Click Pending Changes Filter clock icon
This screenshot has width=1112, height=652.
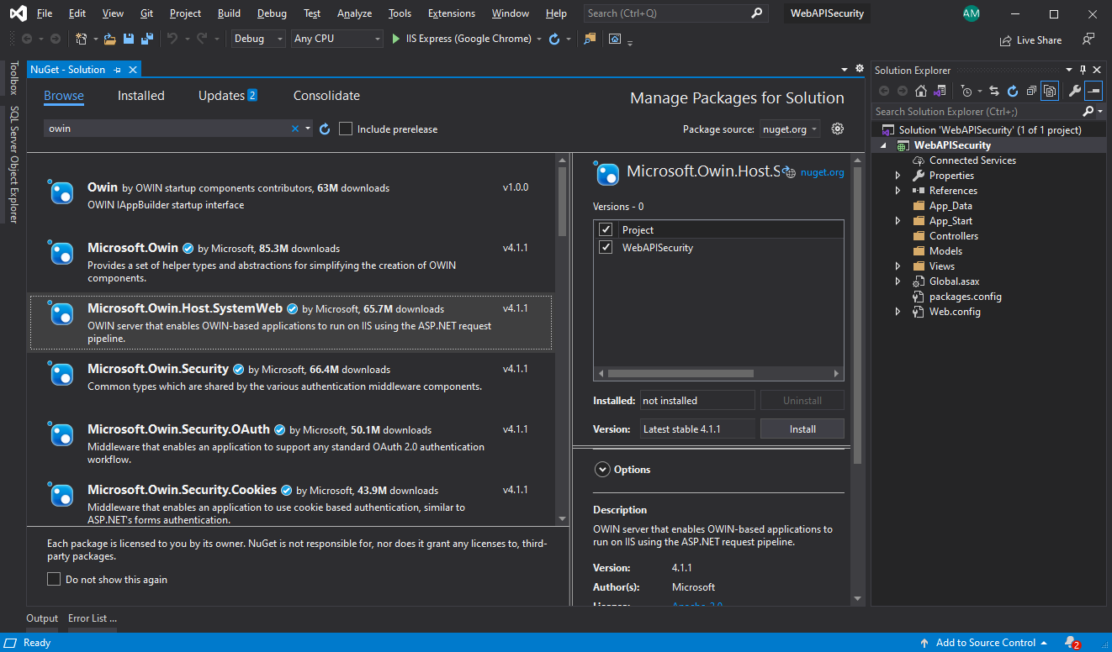click(x=966, y=91)
